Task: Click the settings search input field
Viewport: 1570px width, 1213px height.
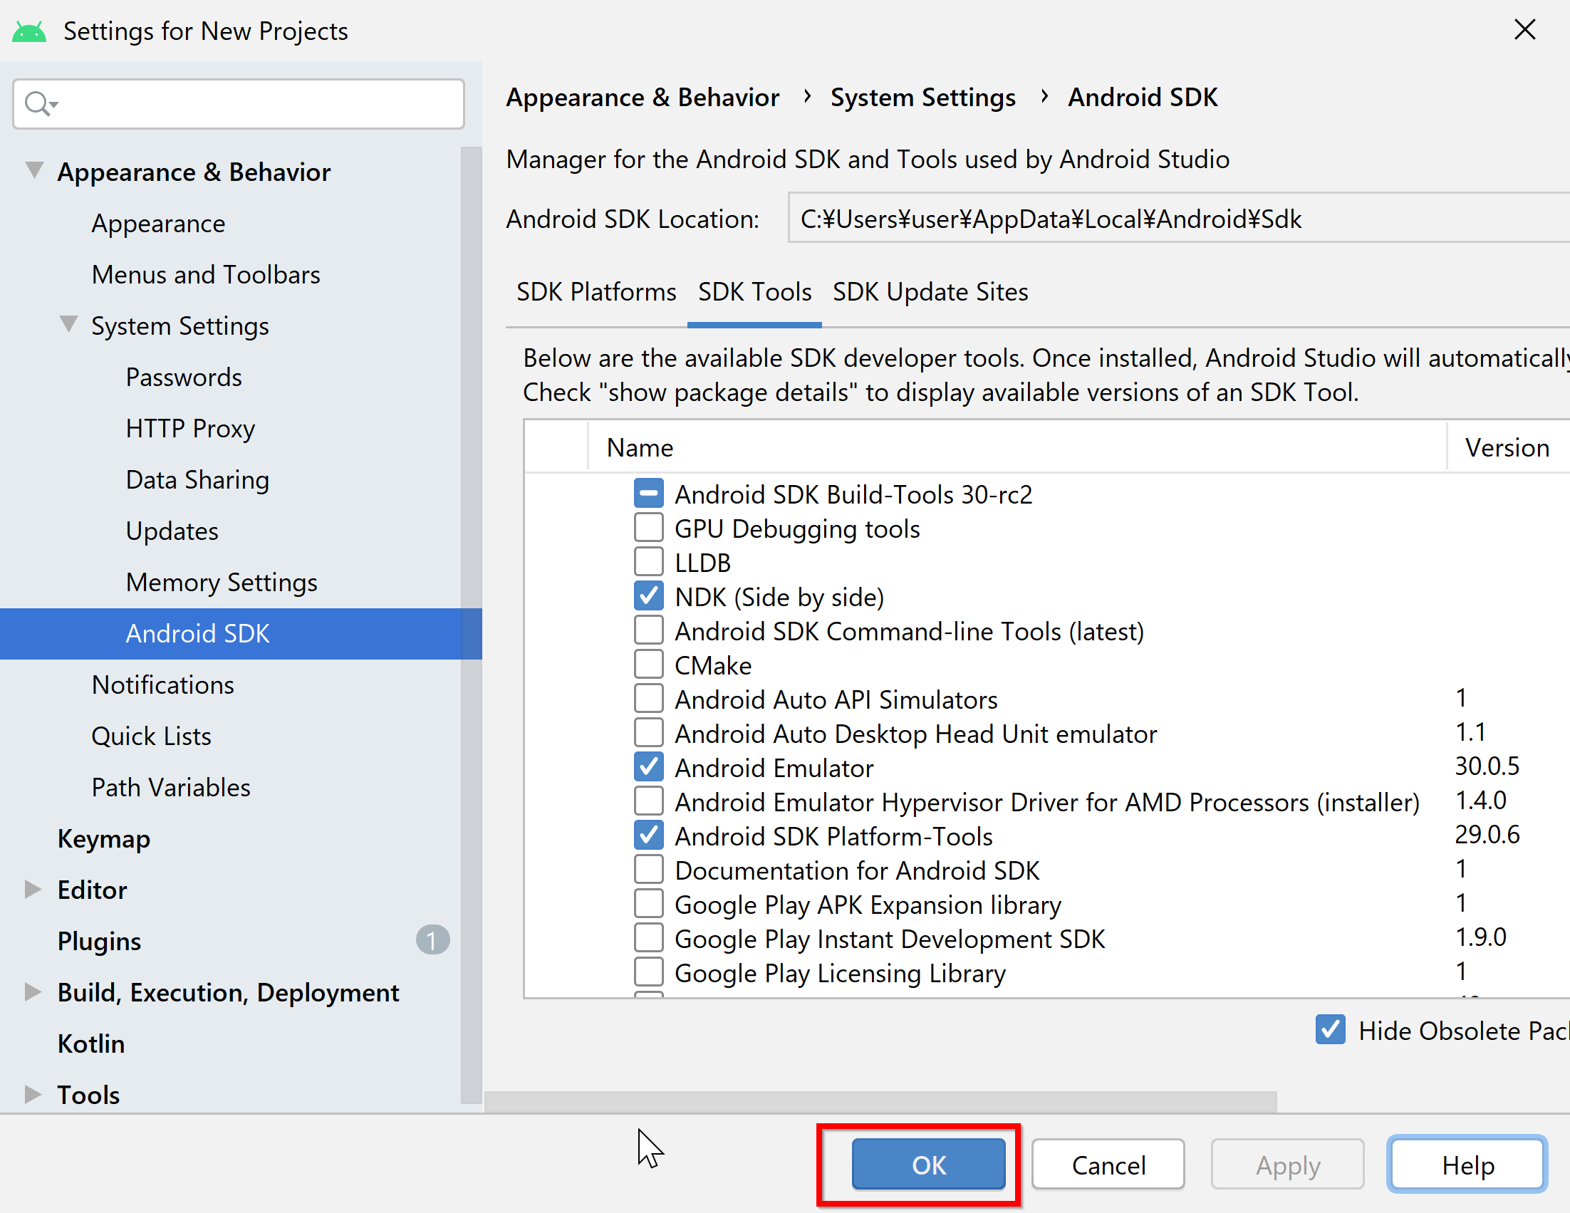Action: [239, 104]
